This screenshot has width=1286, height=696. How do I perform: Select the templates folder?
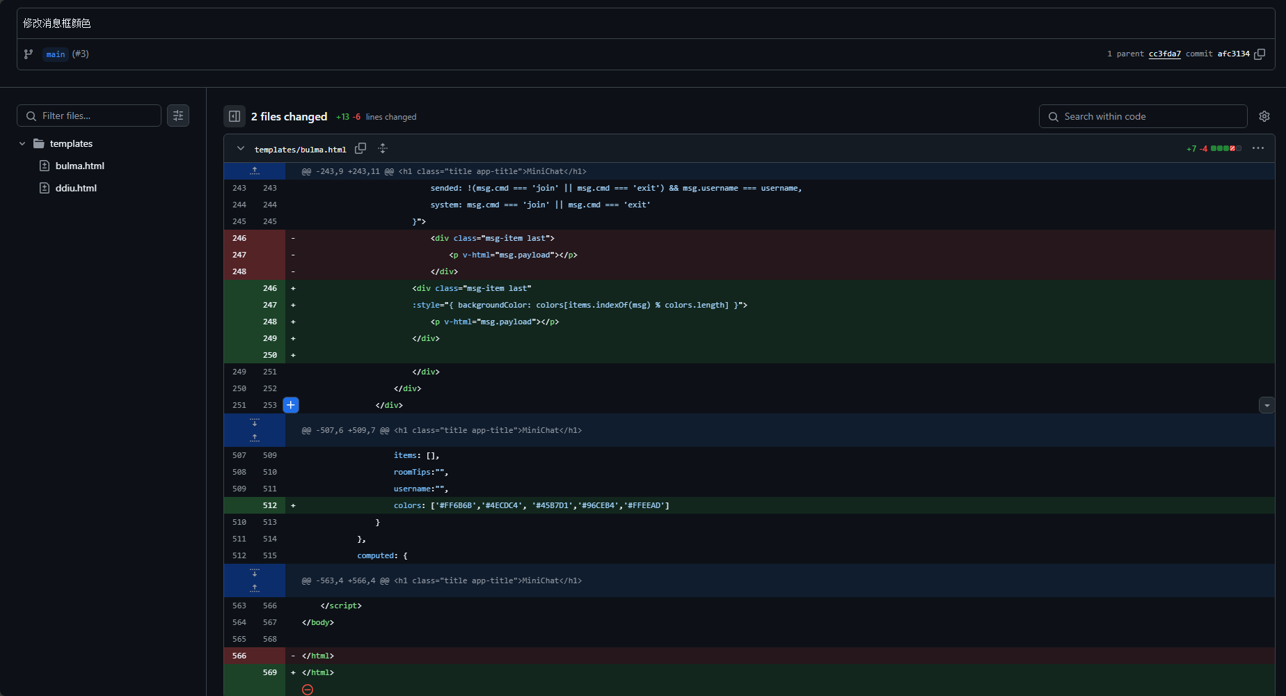71,143
